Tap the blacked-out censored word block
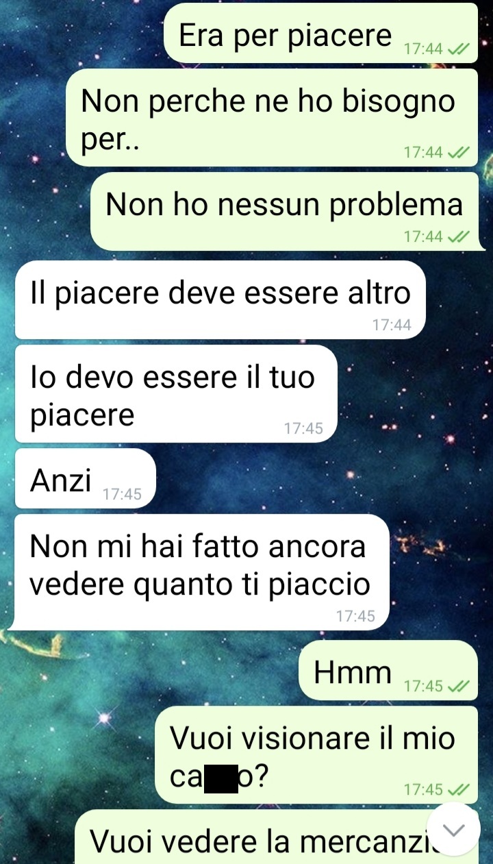 [x=221, y=778]
